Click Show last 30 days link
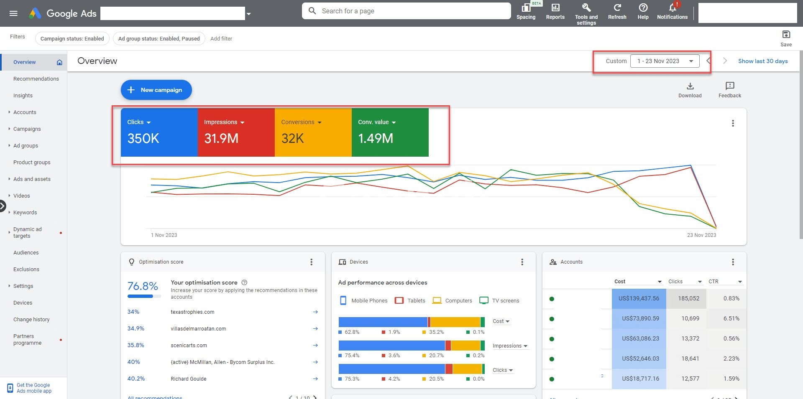The width and height of the screenshot is (803, 399). point(762,61)
